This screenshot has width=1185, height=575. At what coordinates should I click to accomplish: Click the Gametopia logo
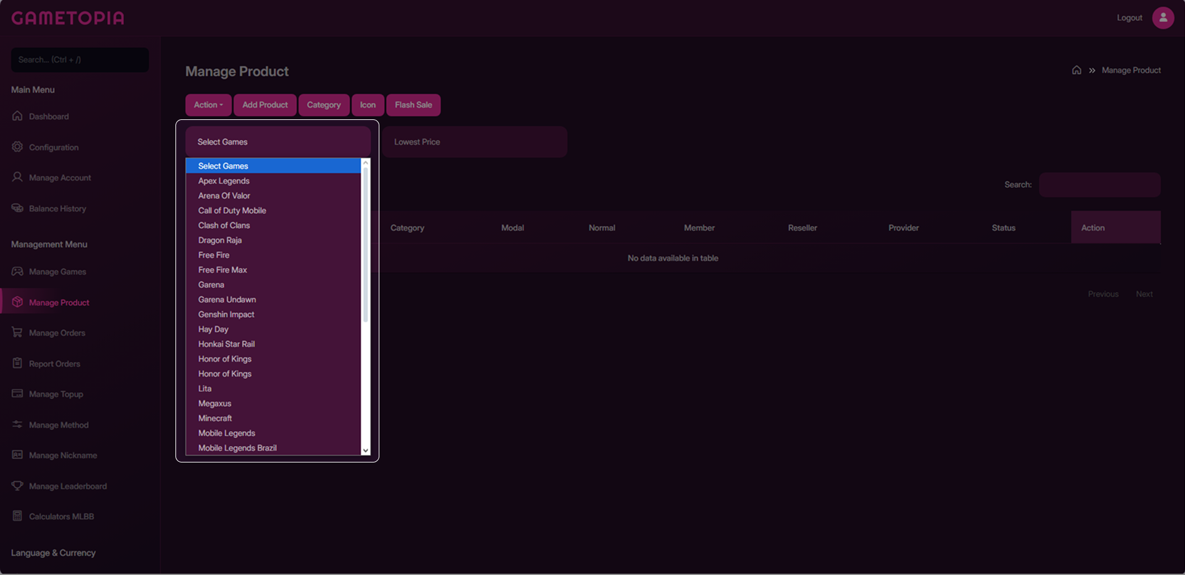68,18
